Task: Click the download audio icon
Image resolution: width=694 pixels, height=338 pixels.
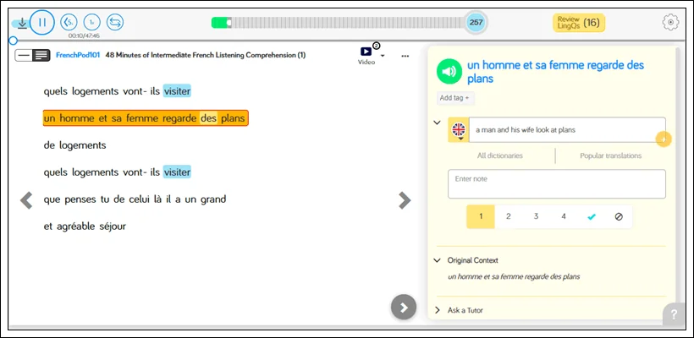Action: [x=22, y=23]
